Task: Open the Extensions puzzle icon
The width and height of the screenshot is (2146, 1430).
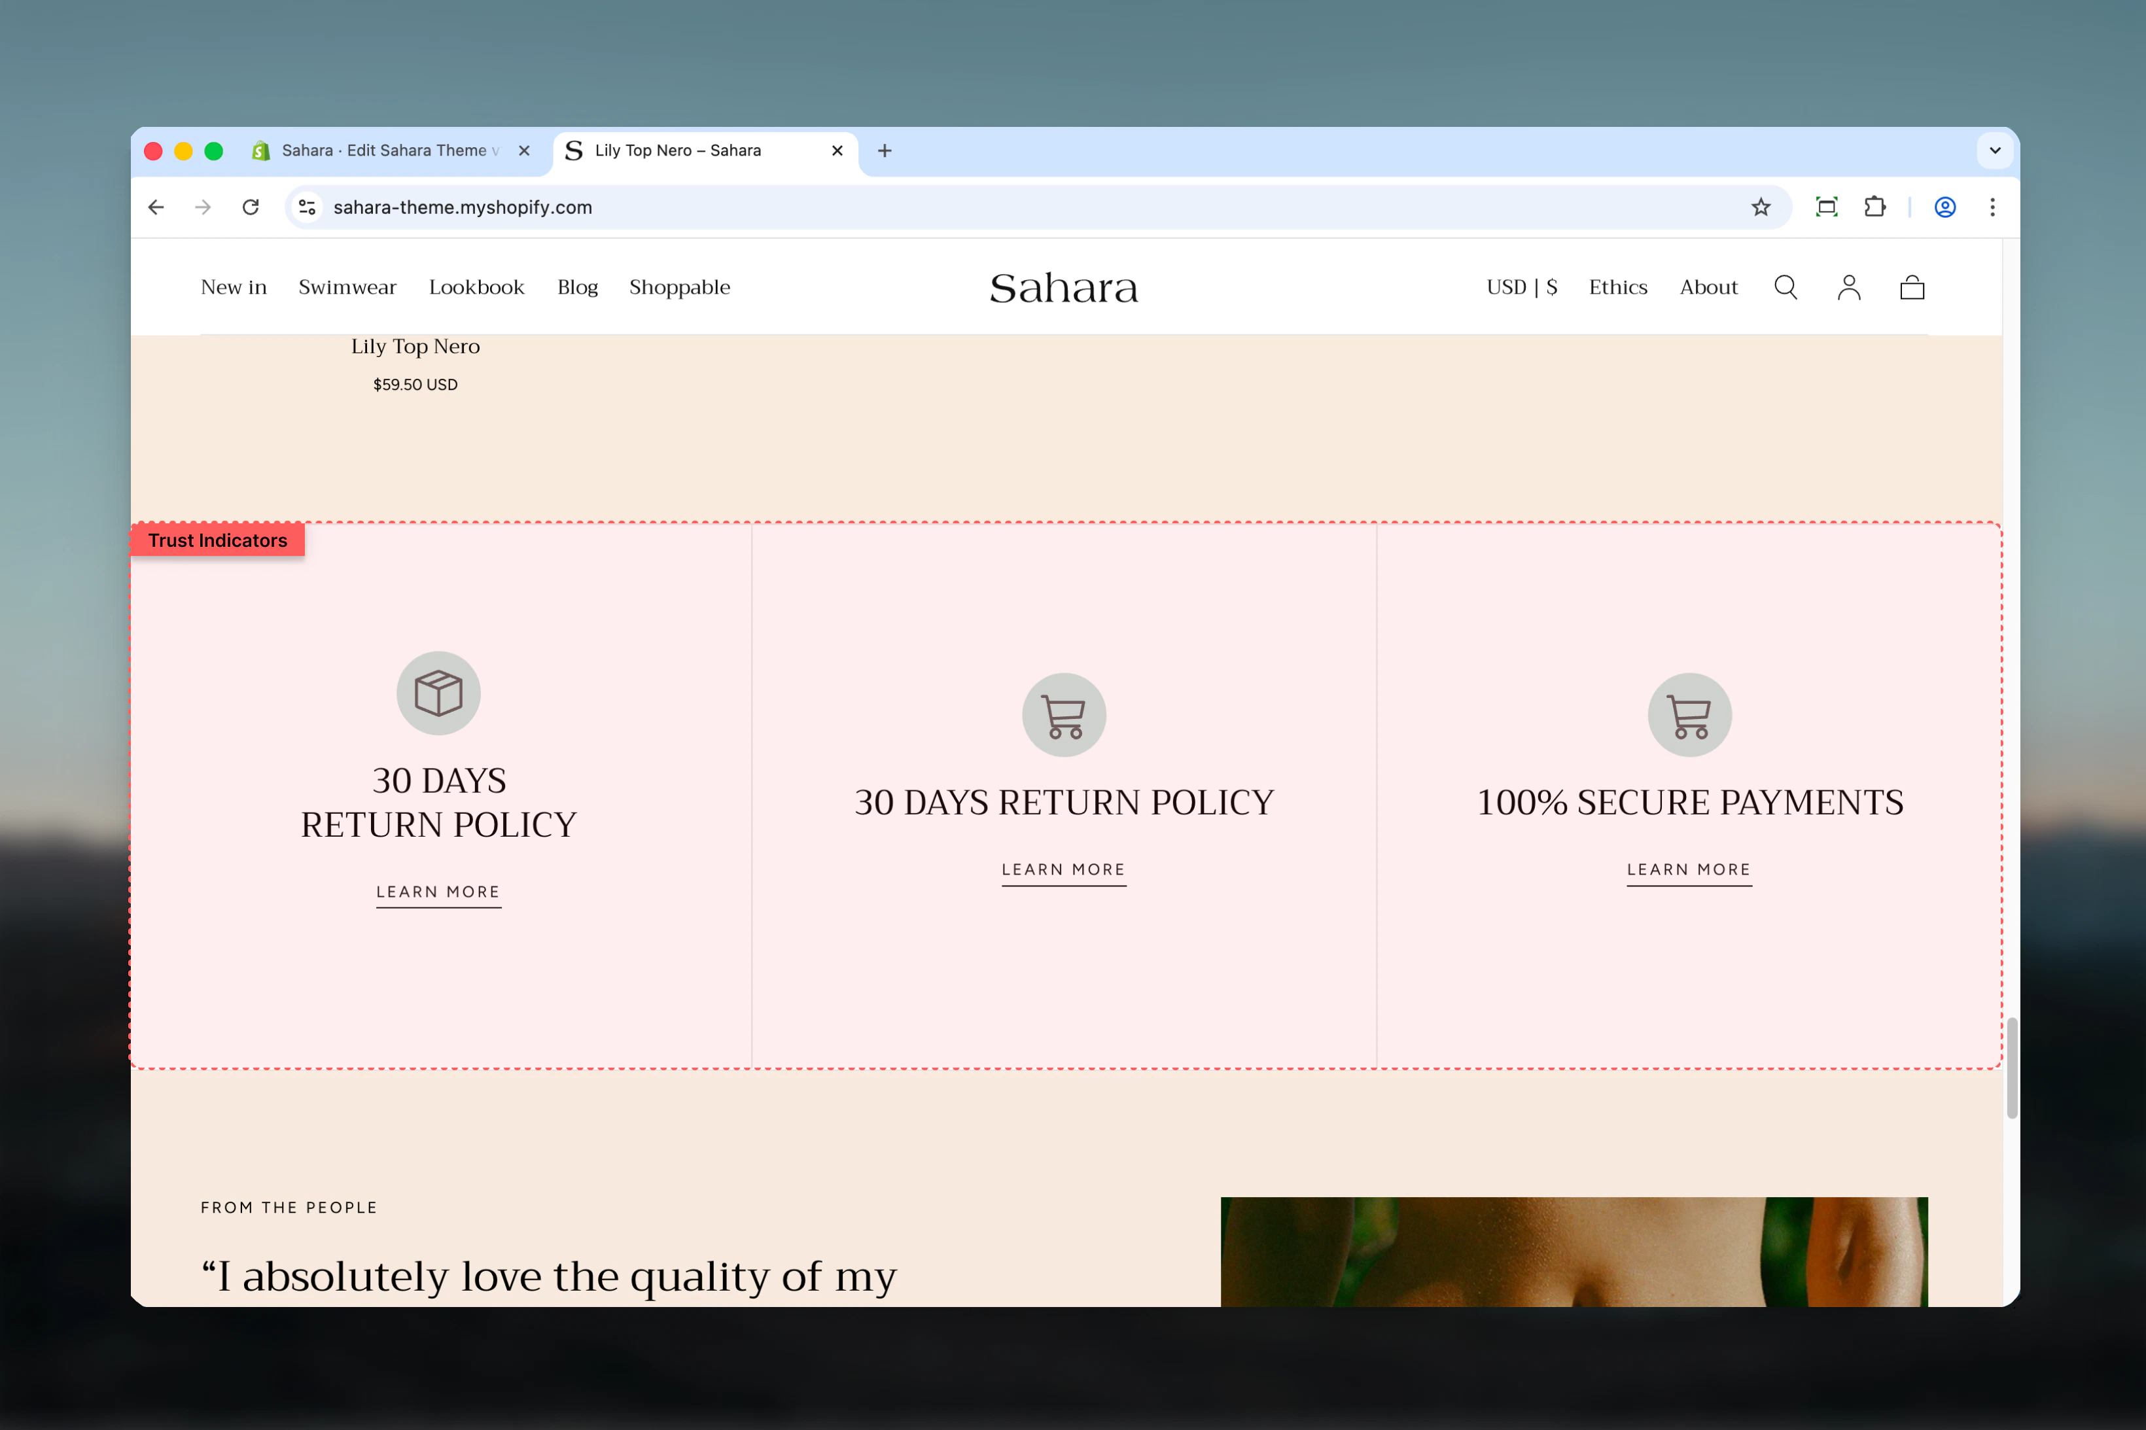Action: tap(1874, 207)
